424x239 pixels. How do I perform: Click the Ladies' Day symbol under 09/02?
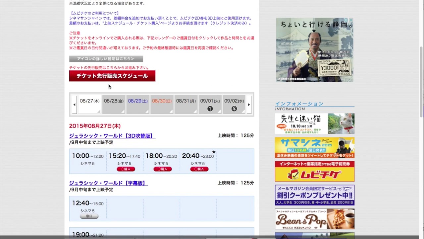tap(234, 109)
